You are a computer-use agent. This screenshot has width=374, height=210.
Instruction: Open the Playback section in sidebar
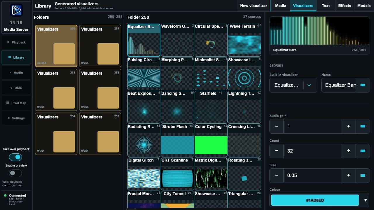pos(16,42)
